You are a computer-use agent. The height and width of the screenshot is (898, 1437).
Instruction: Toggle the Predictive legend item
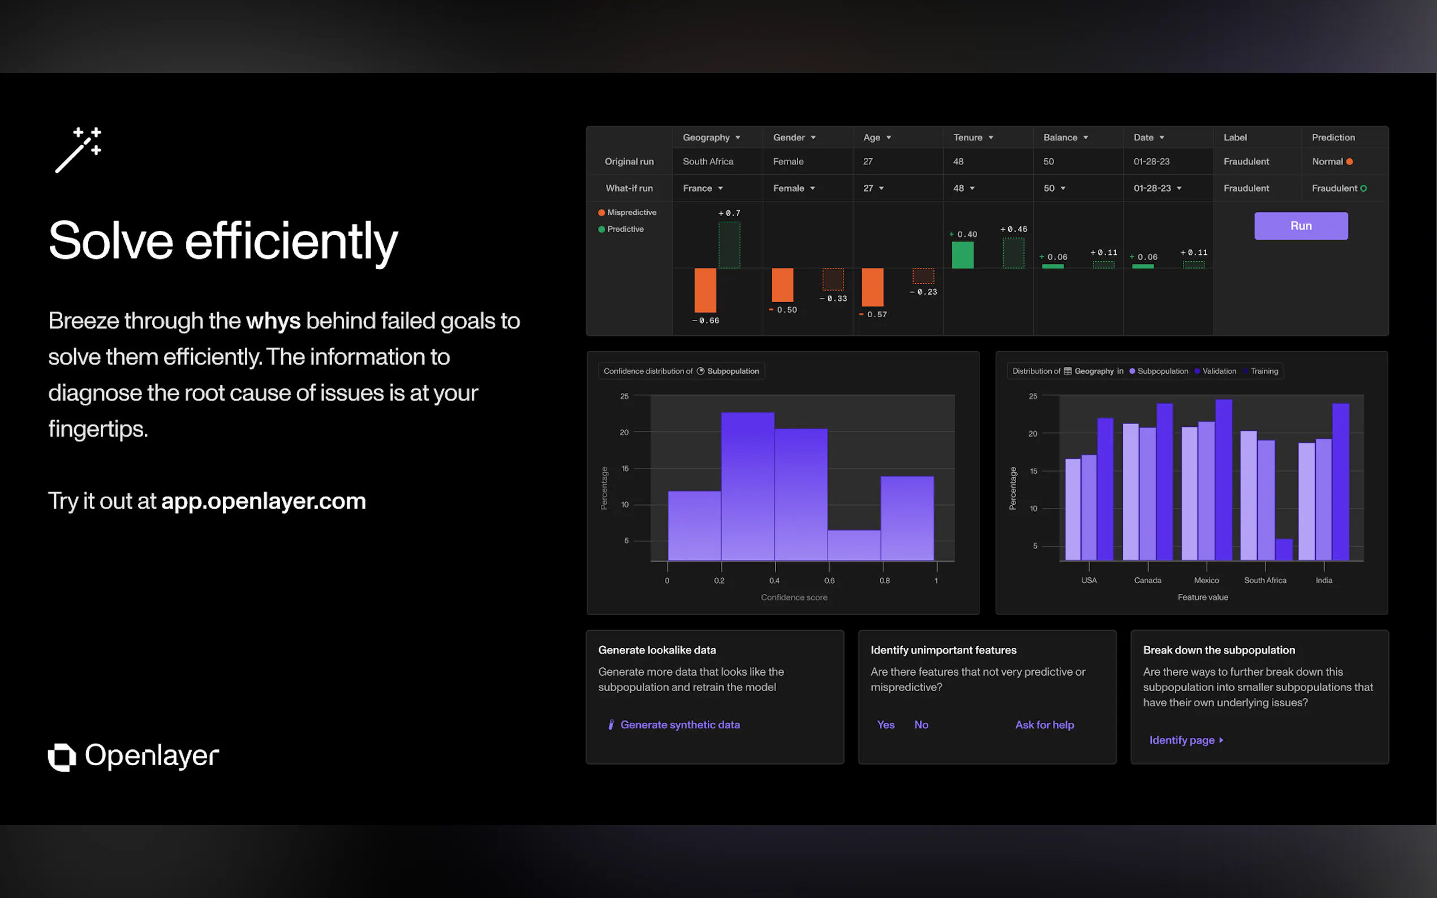tap(621, 229)
